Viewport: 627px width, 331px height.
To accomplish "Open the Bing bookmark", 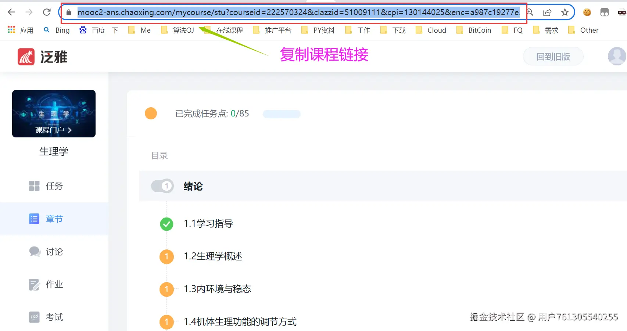I will pos(57,30).
